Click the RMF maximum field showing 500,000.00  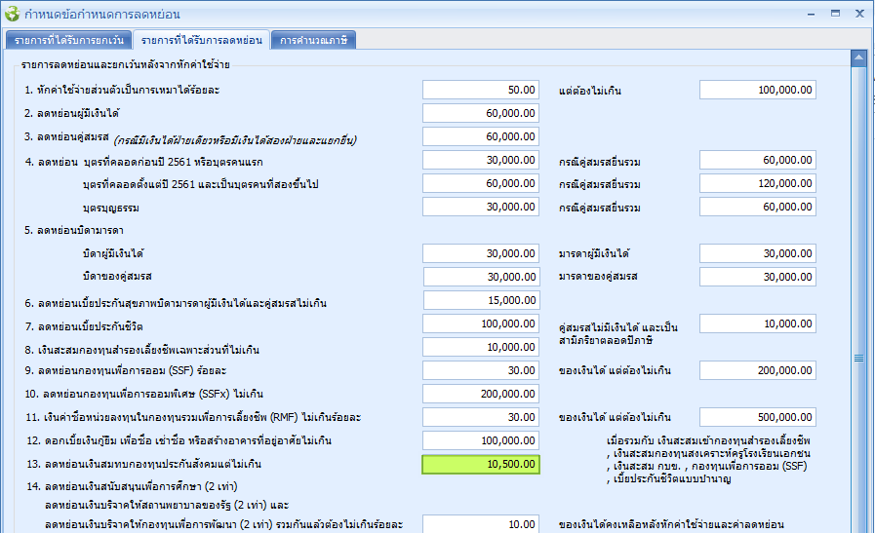click(x=757, y=417)
